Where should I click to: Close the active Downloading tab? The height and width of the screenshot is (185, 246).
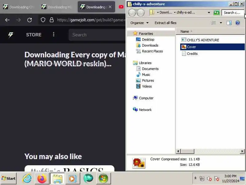tap(110, 7)
